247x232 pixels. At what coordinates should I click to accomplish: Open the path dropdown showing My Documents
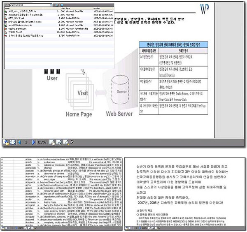[31, 5]
